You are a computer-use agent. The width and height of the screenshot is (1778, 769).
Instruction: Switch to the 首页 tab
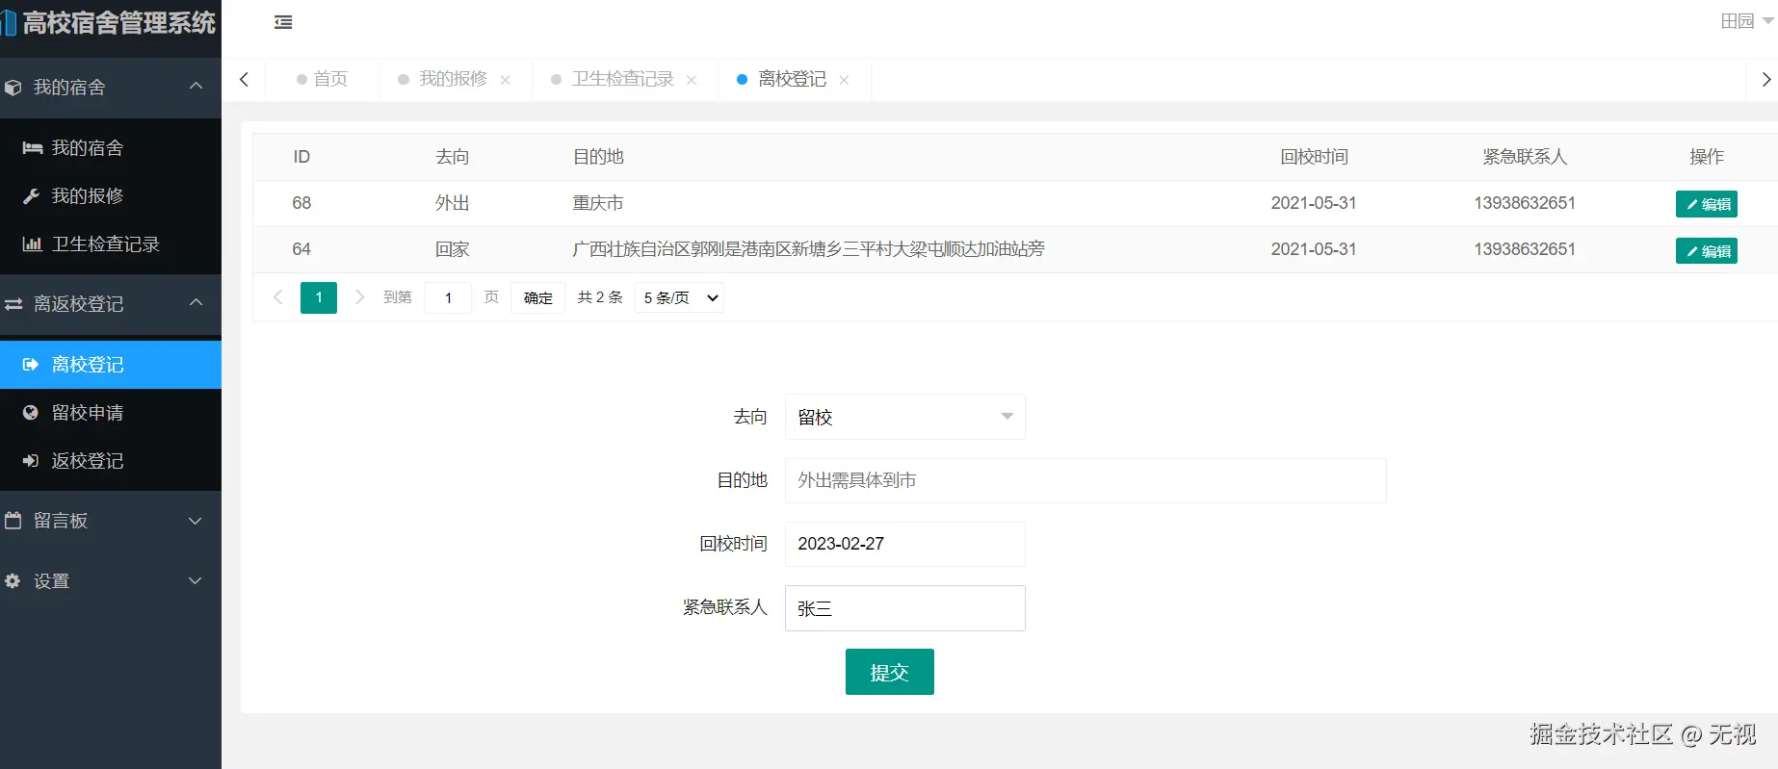pyautogui.click(x=323, y=79)
